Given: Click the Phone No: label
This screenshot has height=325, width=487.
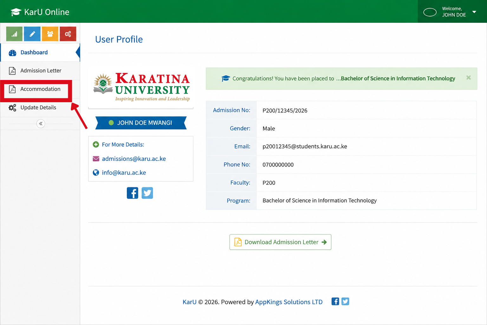Looking at the screenshot, I should tap(237, 165).
